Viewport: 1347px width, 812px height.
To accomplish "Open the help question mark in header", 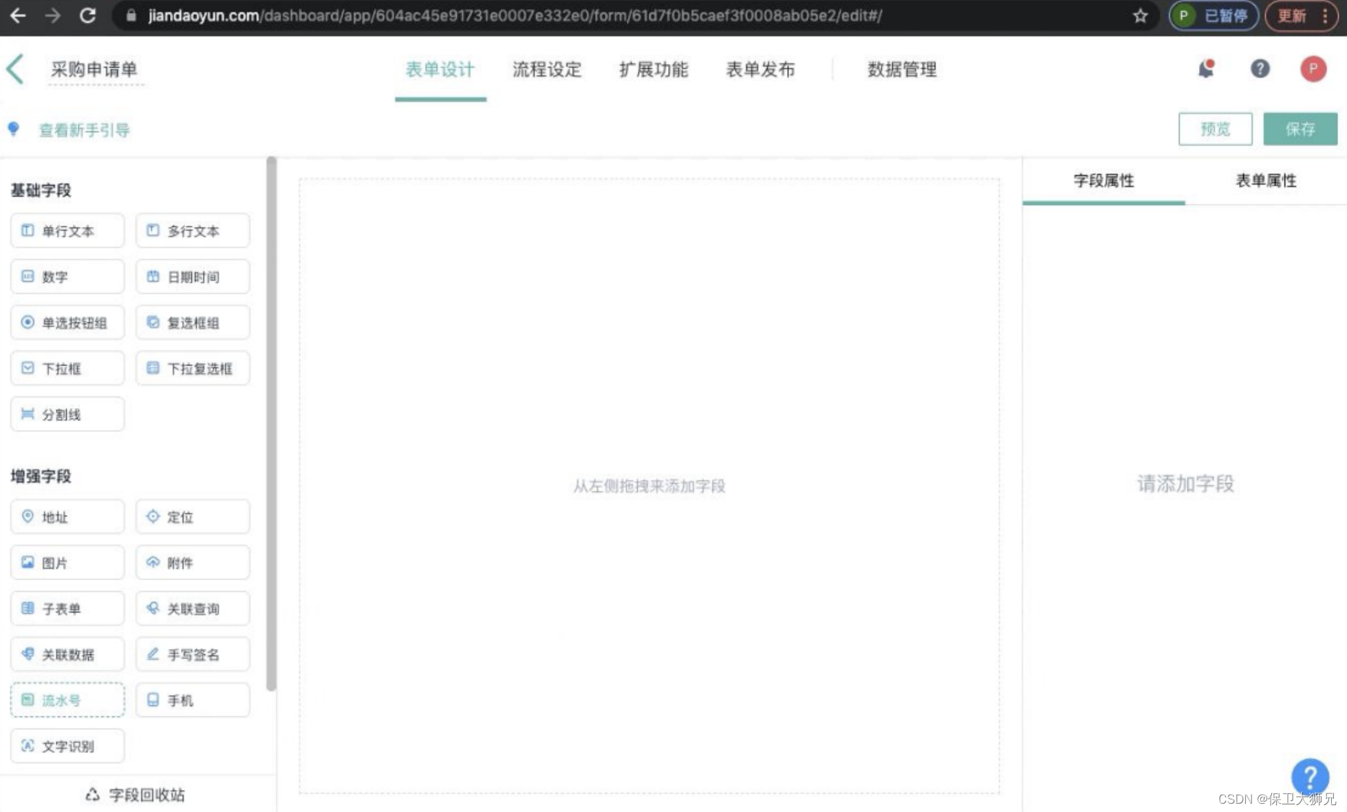I will pos(1260,69).
